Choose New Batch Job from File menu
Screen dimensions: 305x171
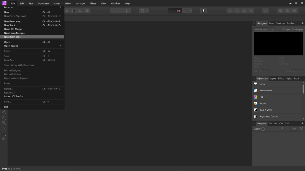point(32,37)
